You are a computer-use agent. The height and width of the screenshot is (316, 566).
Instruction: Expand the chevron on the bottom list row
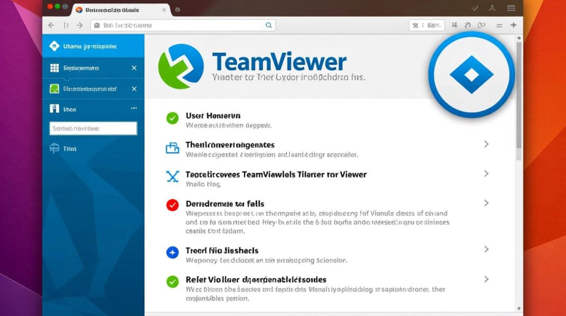point(486,279)
